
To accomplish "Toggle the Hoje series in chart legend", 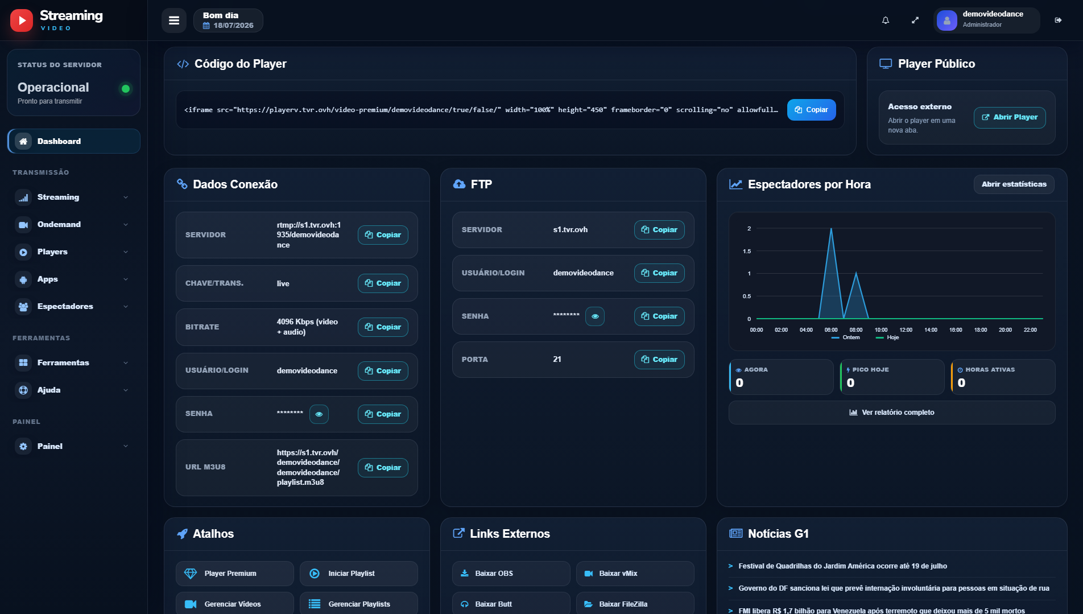I will coord(888,337).
